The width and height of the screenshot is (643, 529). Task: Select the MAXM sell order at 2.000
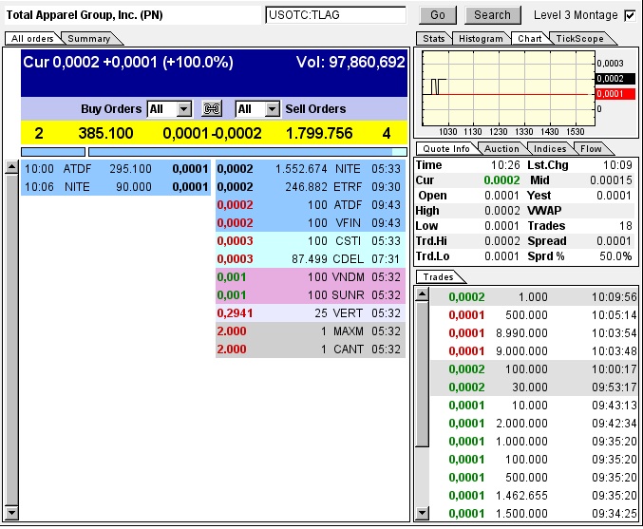coord(311,331)
